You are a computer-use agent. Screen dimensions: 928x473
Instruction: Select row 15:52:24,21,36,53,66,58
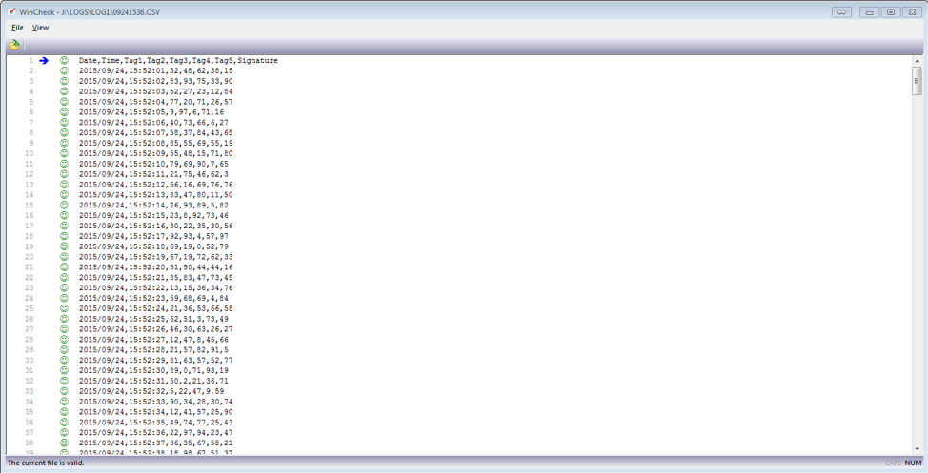pos(155,308)
